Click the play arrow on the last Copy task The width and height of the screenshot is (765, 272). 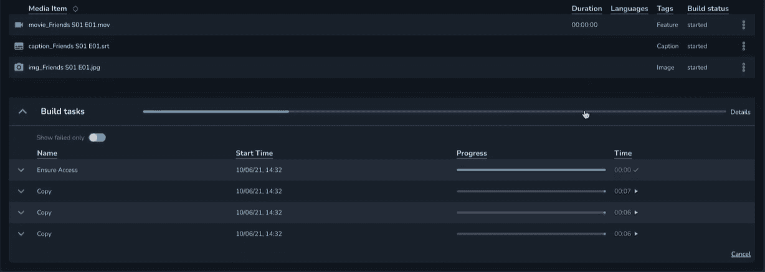click(636, 234)
